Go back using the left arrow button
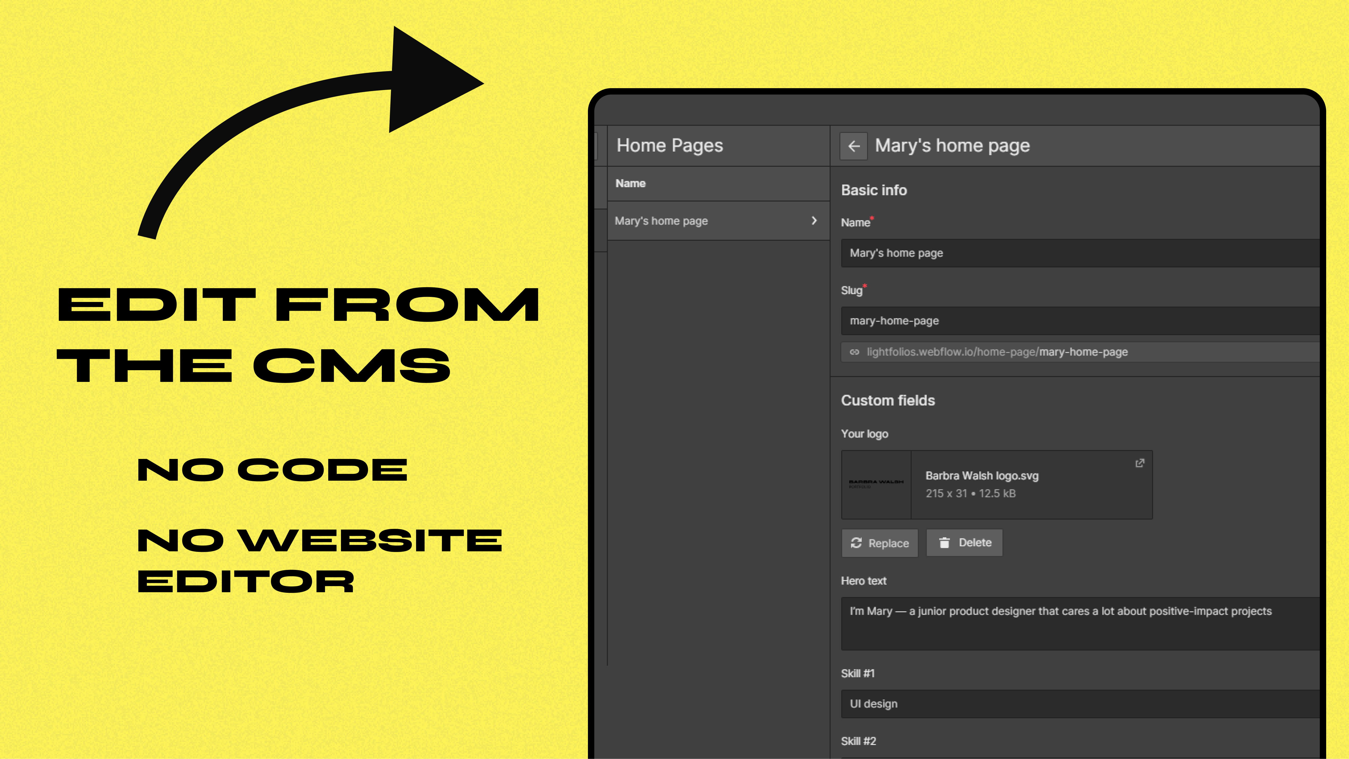The image size is (1349, 759). (x=853, y=146)
